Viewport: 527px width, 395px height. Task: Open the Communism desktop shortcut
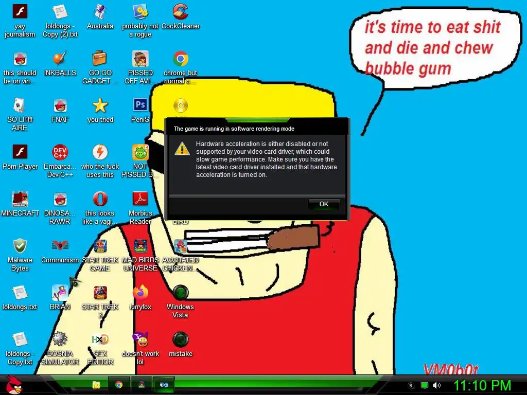click(60, 246)
